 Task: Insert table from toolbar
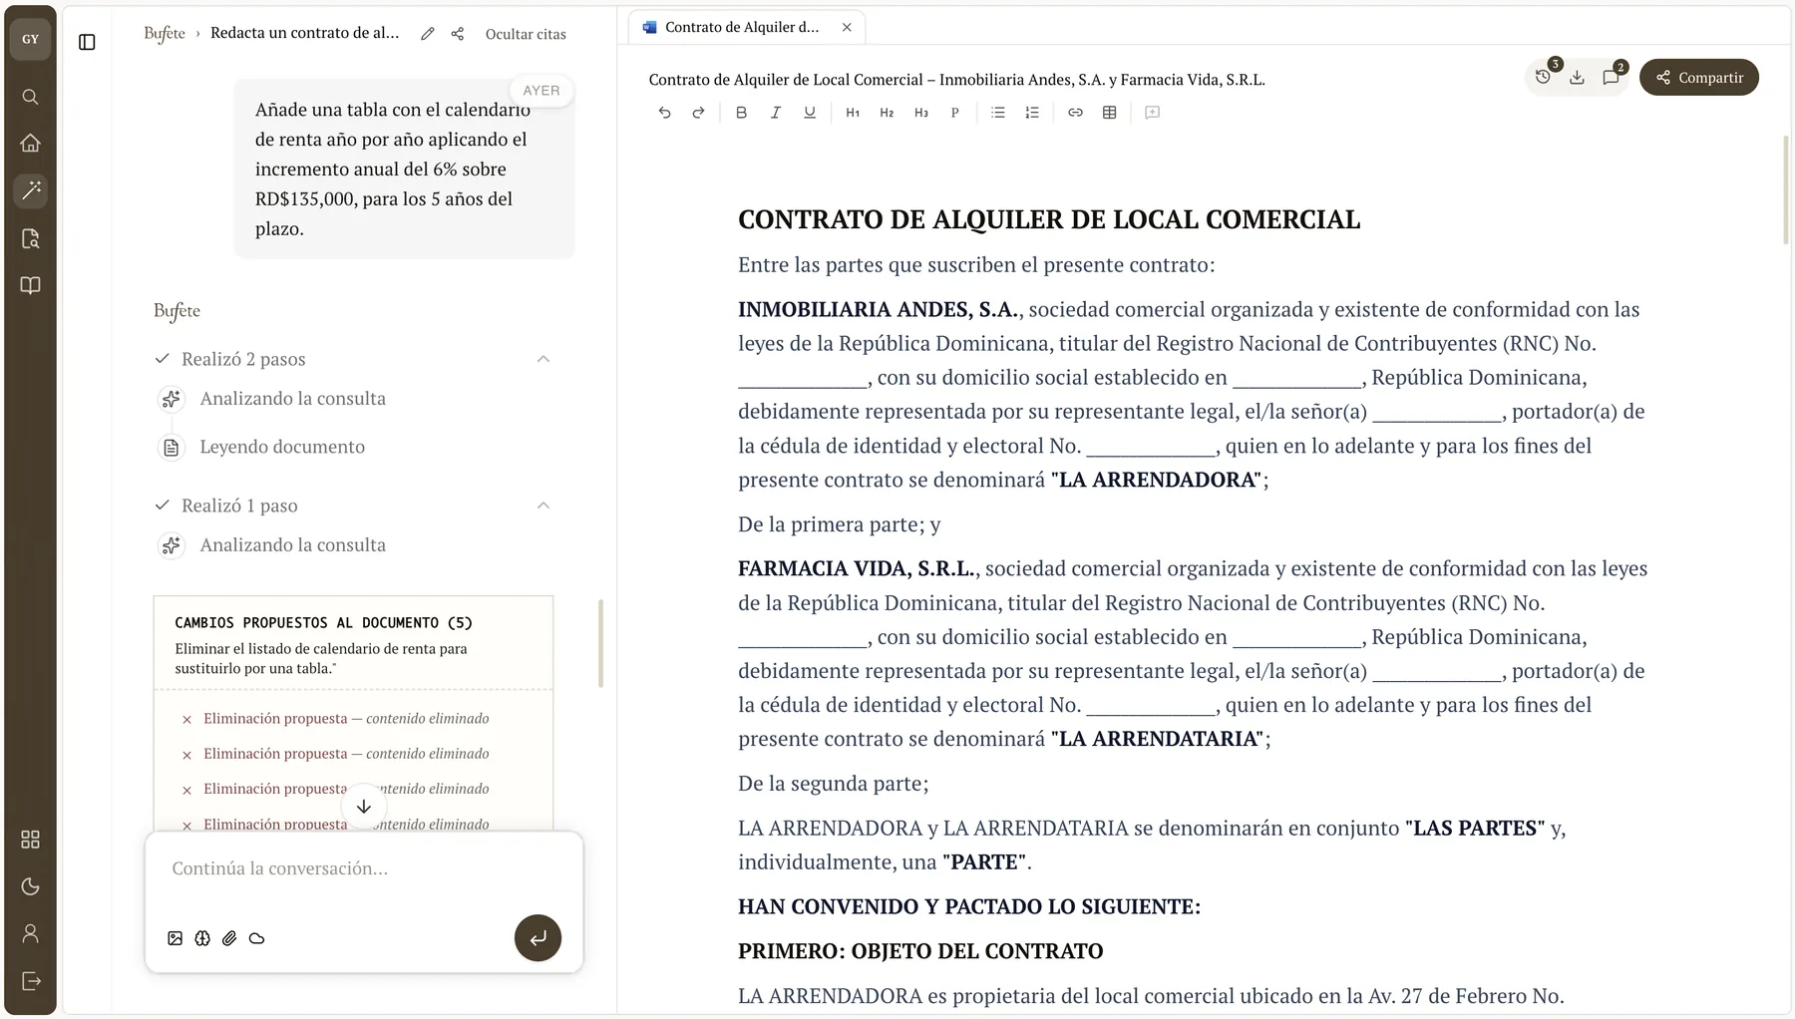pyautogui.click(x=1109, y=113)
